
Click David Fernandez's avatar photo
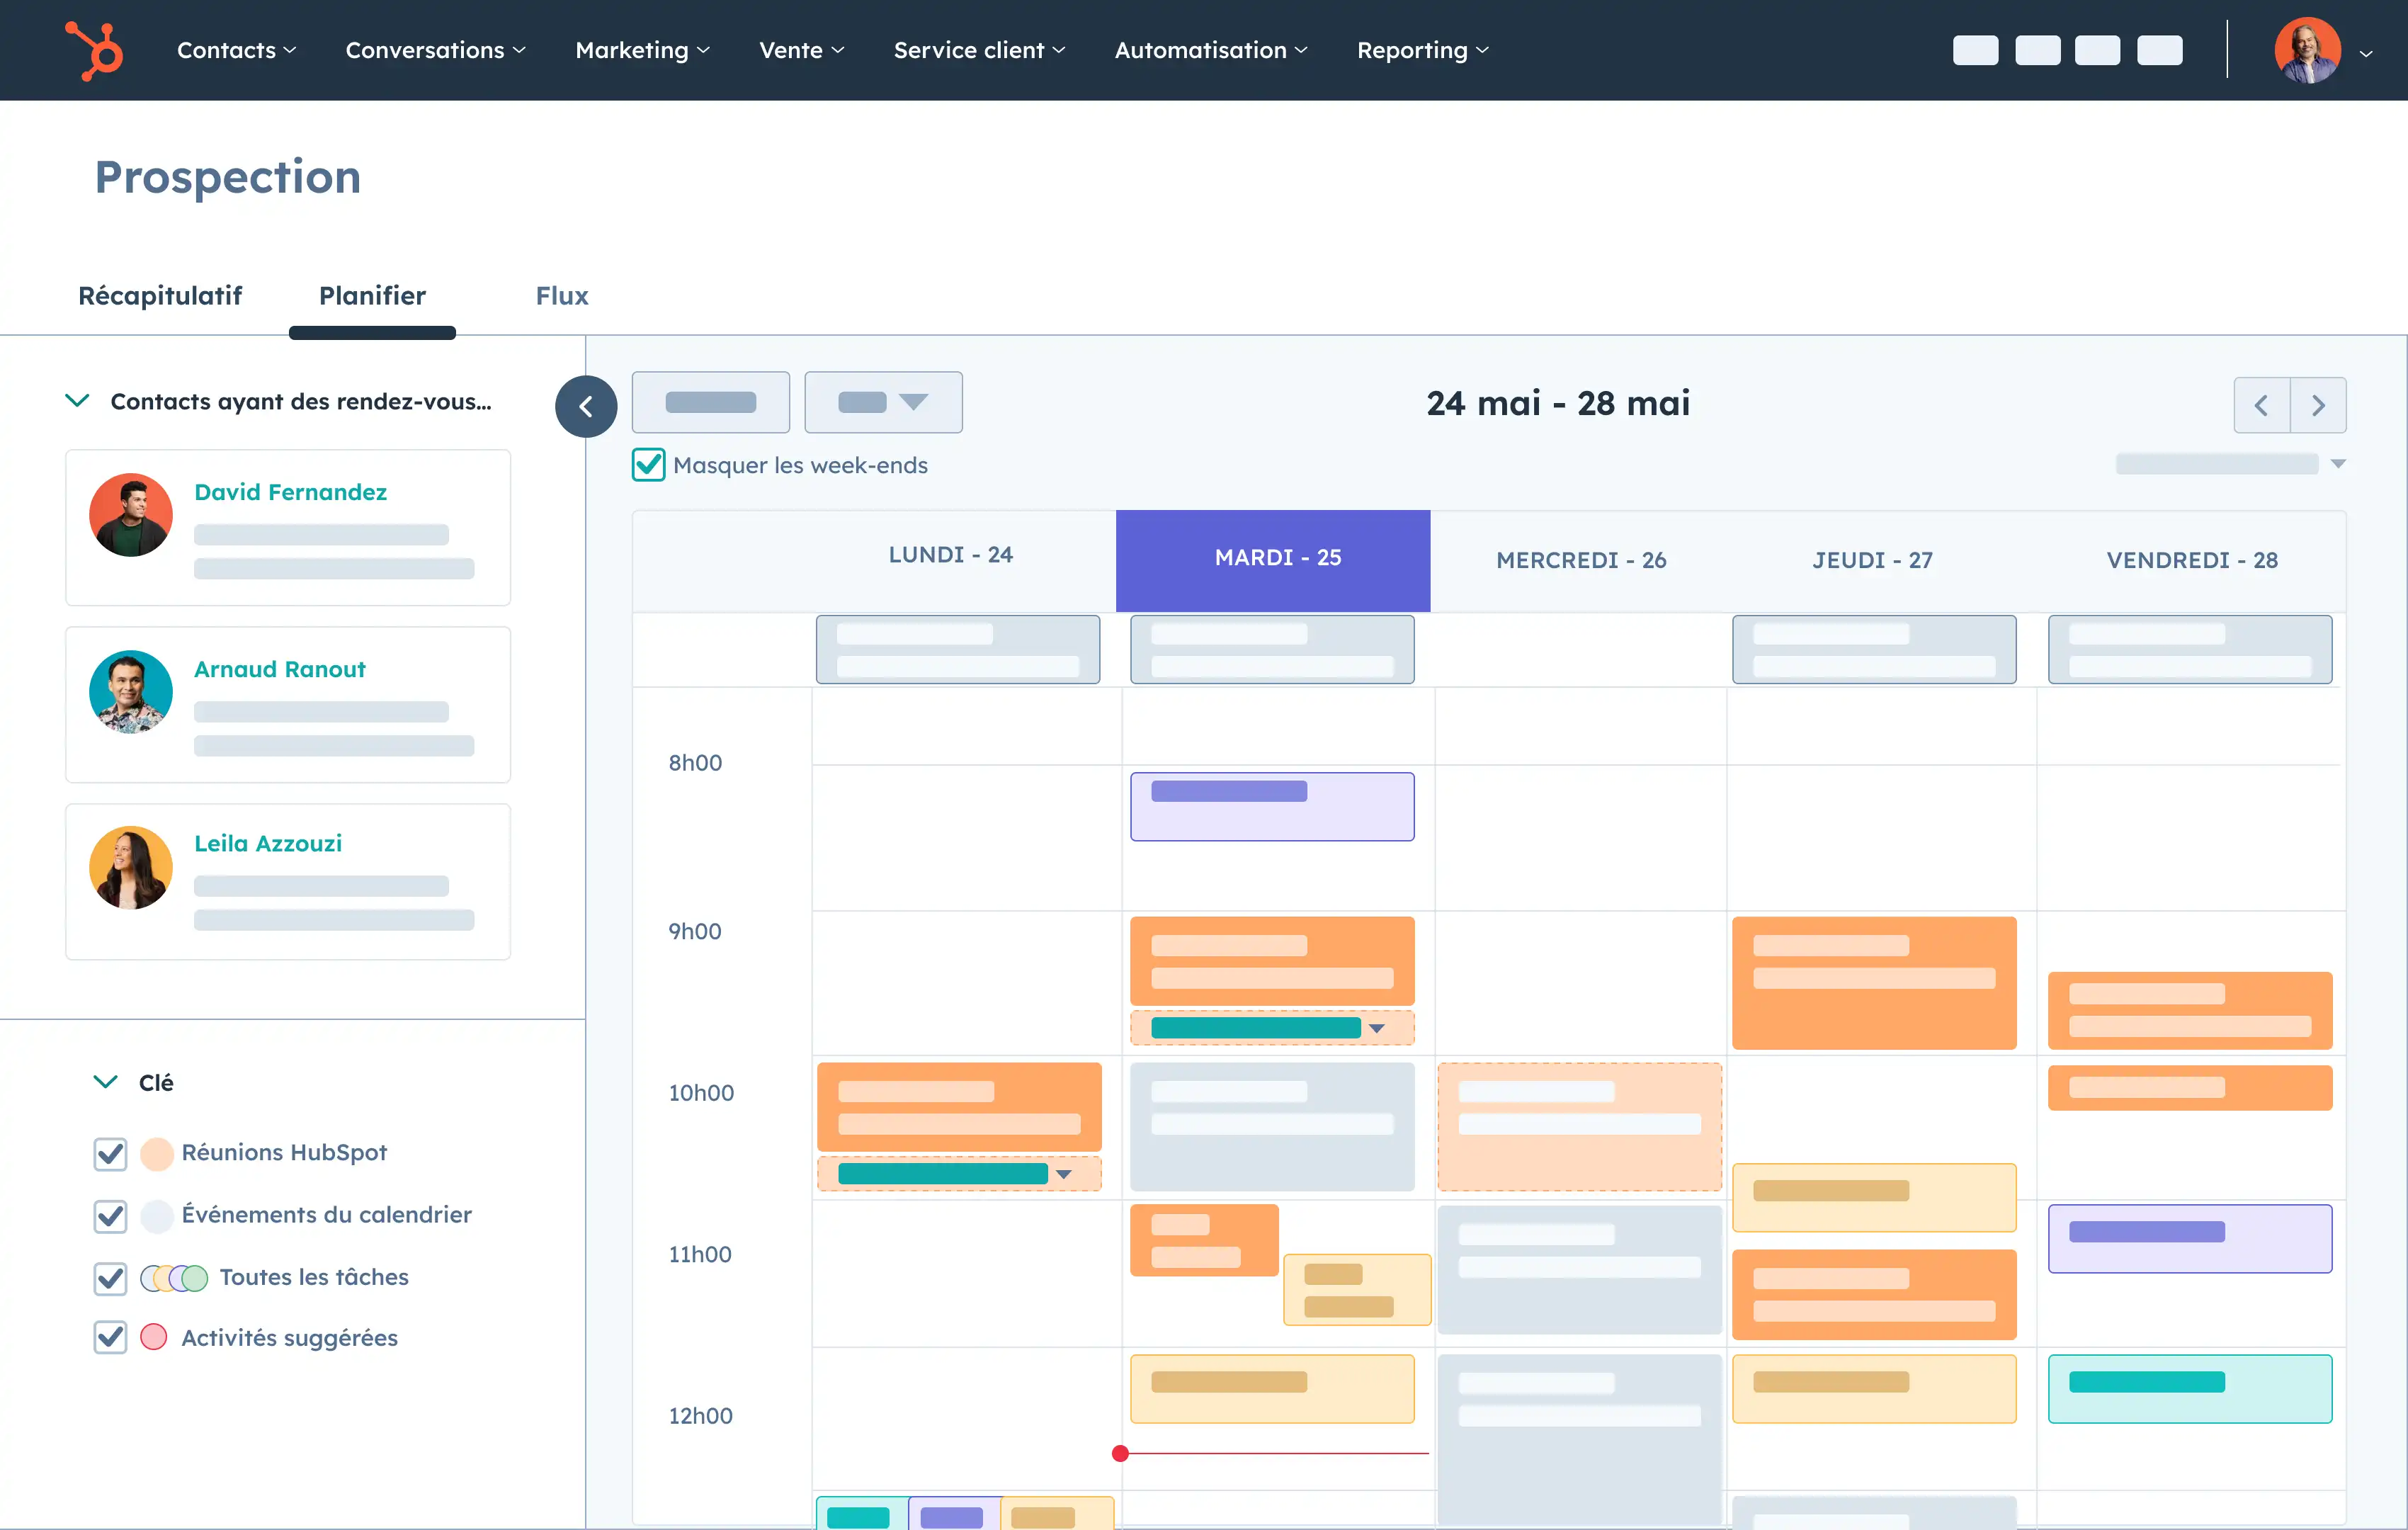[131, 515]
